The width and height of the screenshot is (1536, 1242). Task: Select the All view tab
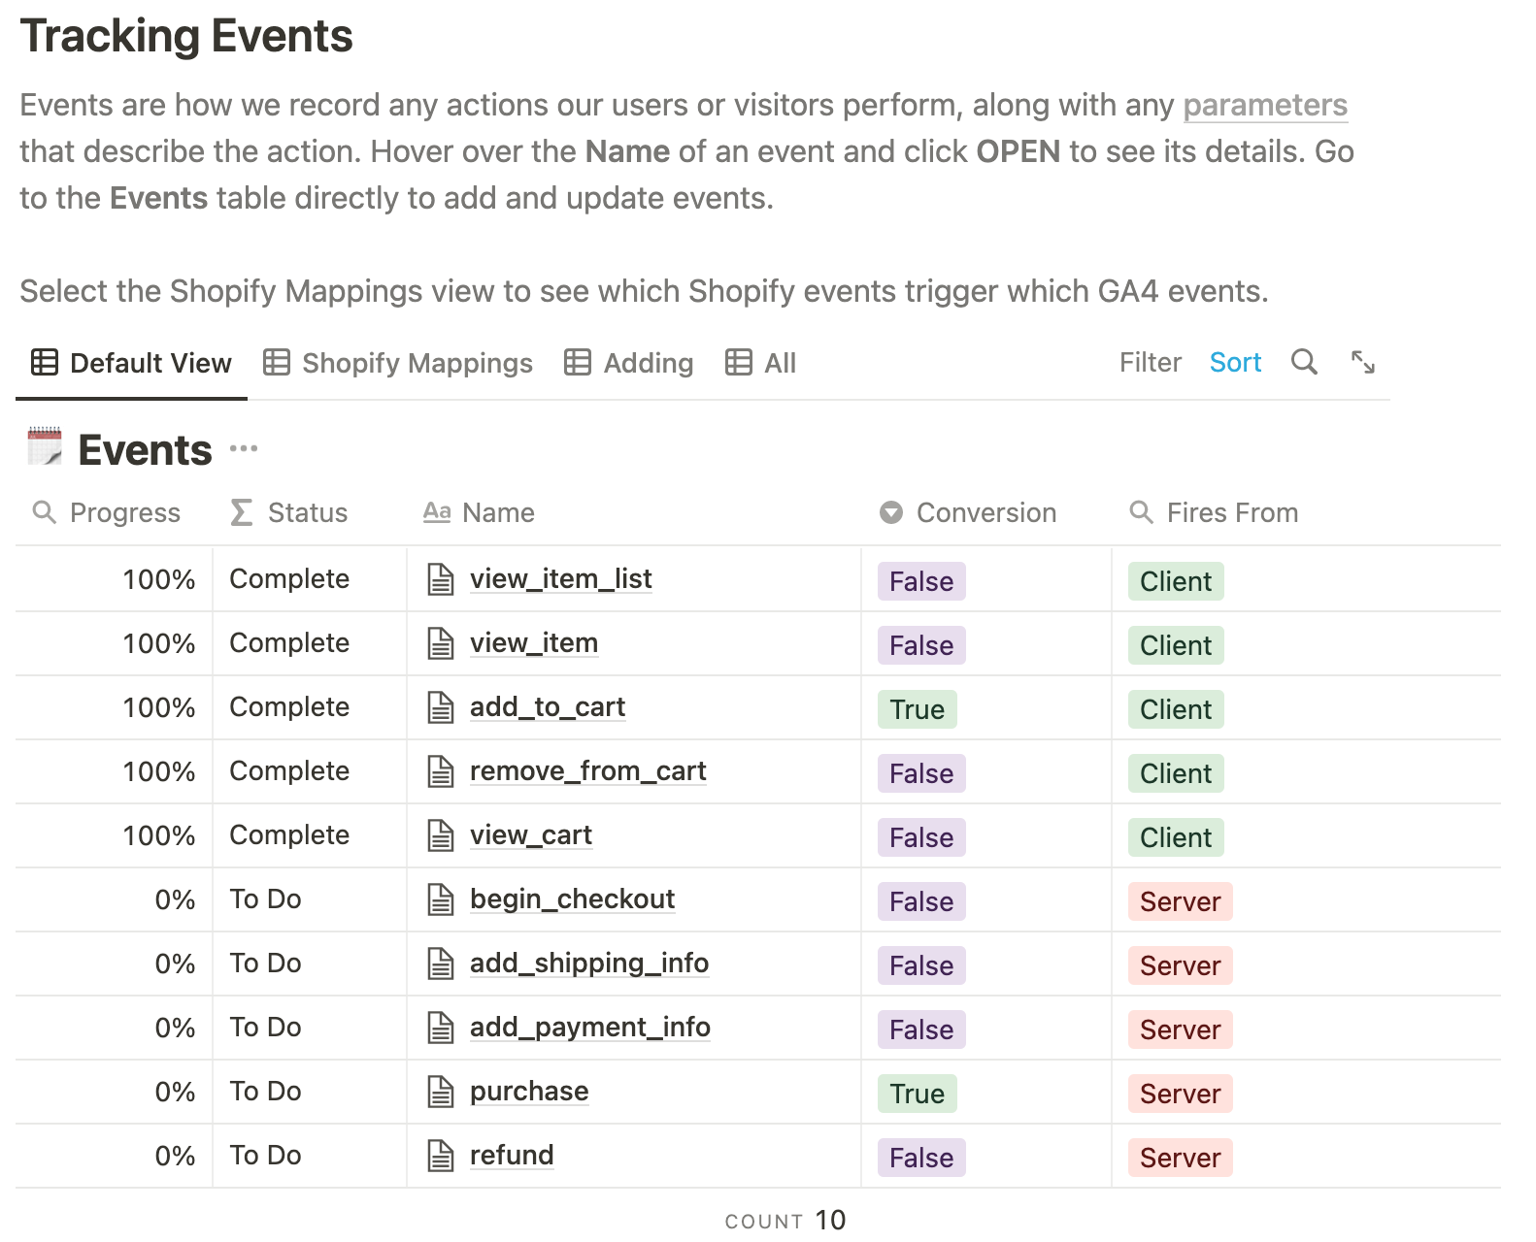[x=761, y=363]
